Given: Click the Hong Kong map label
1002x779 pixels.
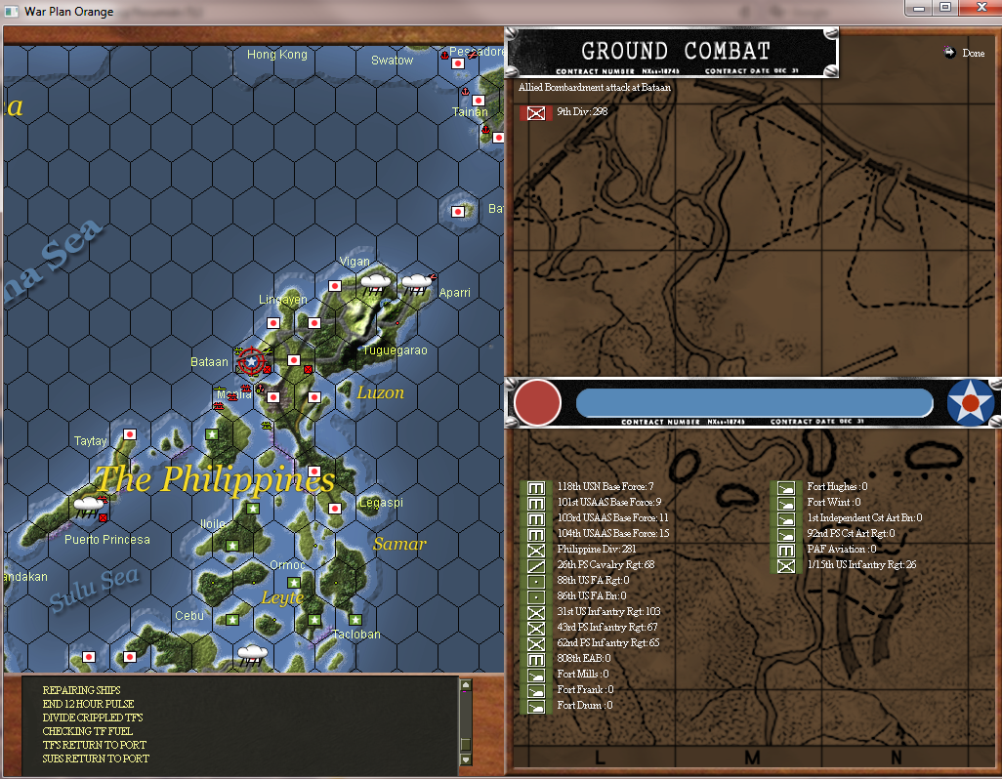Looking at the screenshot, I should tap(276, 55).
